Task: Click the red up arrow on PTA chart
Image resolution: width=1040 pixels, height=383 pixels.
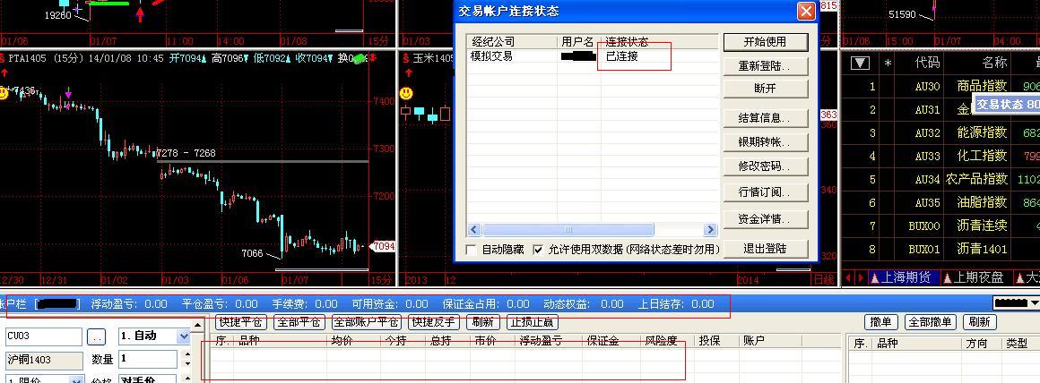Action: click(4, 72)
